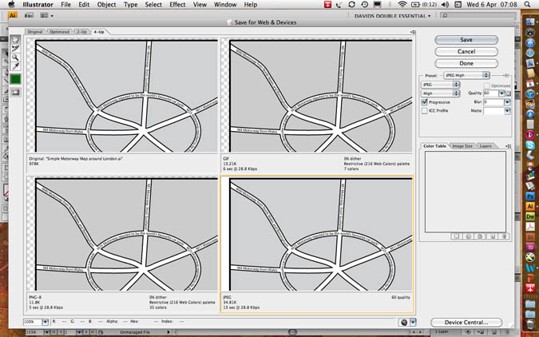Select the Zoom tool in dialog
The height and width of the screenshot is (337, 539).
pyautogui.click(x=15, y=58)
